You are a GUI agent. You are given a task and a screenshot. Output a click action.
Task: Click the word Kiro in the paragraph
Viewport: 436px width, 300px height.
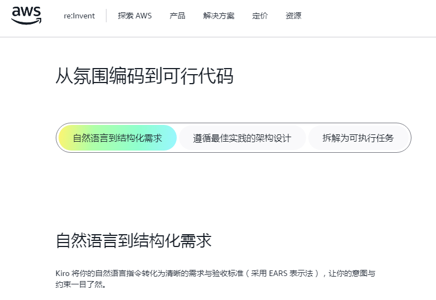(62, 273)
